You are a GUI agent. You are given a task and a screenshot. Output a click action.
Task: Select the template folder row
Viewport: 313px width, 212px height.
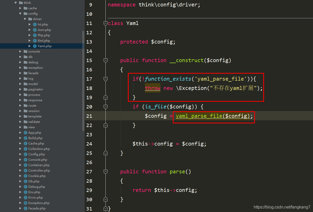pyautogui.click(x=42, y=116)
